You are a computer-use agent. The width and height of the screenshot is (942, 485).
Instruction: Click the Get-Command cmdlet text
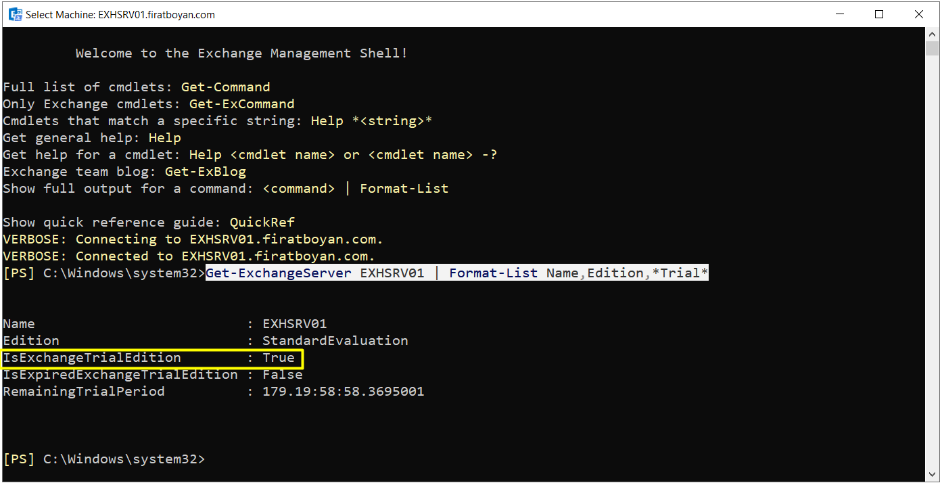pyautogui.click(x=225, y=87)
